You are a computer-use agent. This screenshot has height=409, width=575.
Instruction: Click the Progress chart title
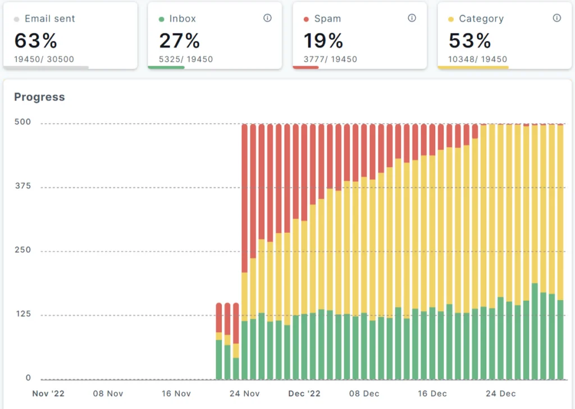(39, 97)
